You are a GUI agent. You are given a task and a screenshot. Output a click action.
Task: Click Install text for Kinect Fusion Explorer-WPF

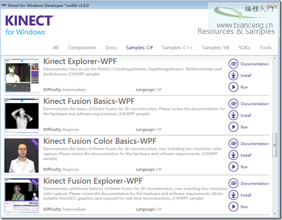click(x=246, y=195)
